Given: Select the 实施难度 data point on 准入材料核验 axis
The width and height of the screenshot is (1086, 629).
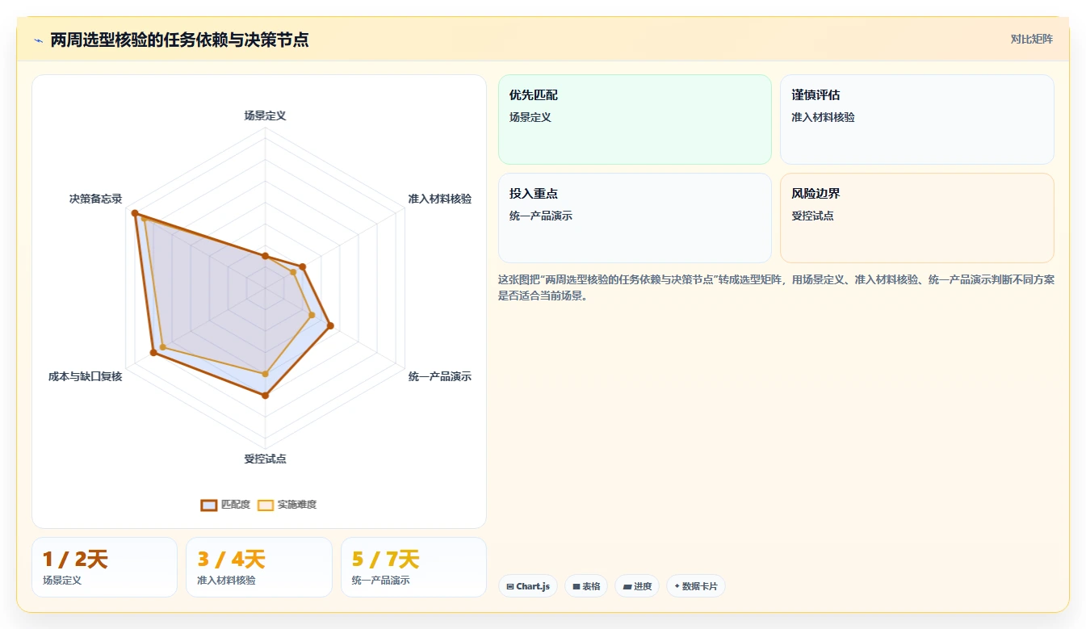Looking at the screenshot, I should [x=293, y=272].
